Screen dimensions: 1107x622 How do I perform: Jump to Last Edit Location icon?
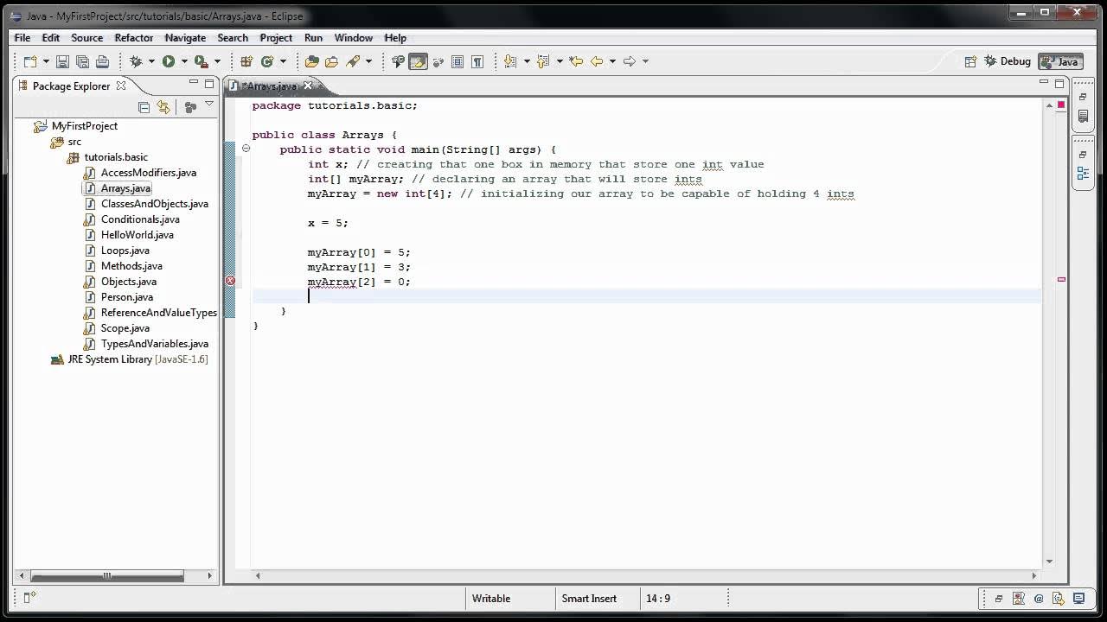tap(575, 61)
